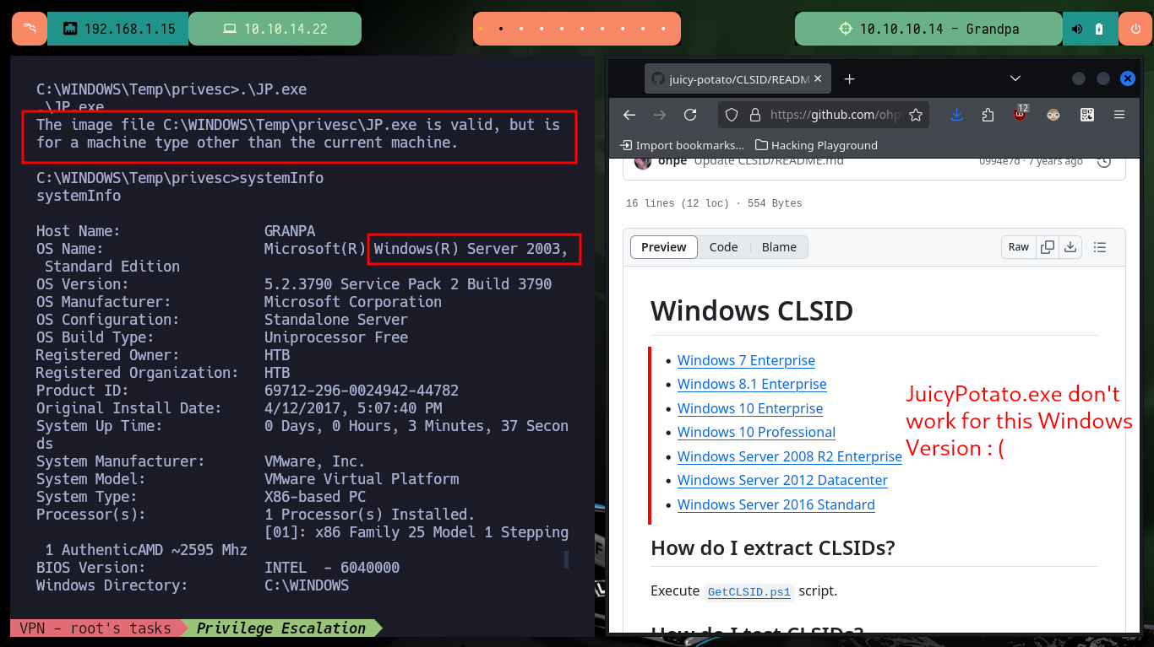Expand the list all tabs chevron
The height and width of the screenshot is (647, 1154).
click(x=1016, y=78)
